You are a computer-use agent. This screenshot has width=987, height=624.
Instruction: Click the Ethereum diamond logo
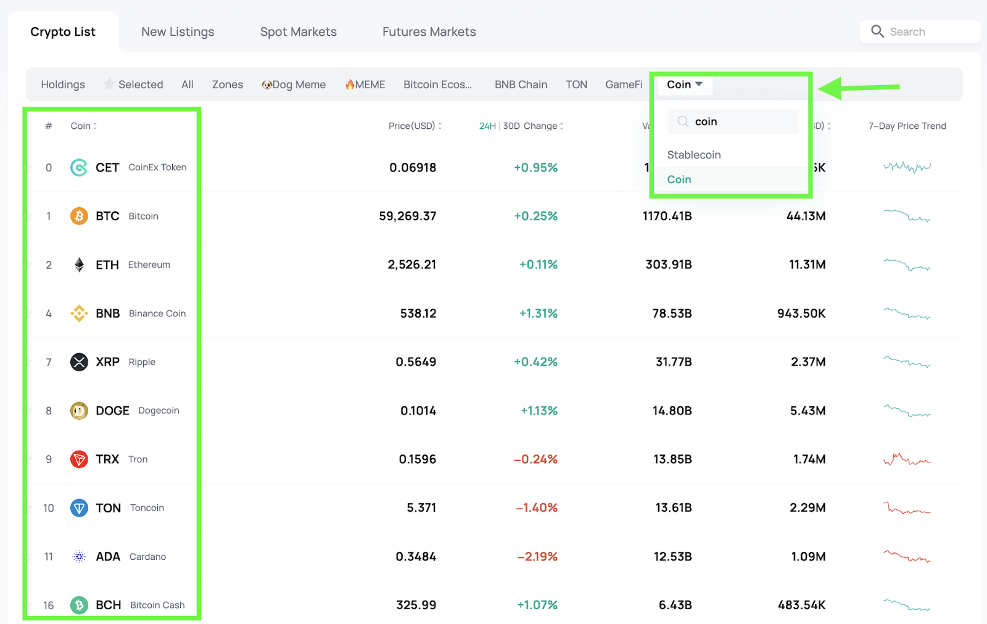pyautogui.click(x=79, y=265)
